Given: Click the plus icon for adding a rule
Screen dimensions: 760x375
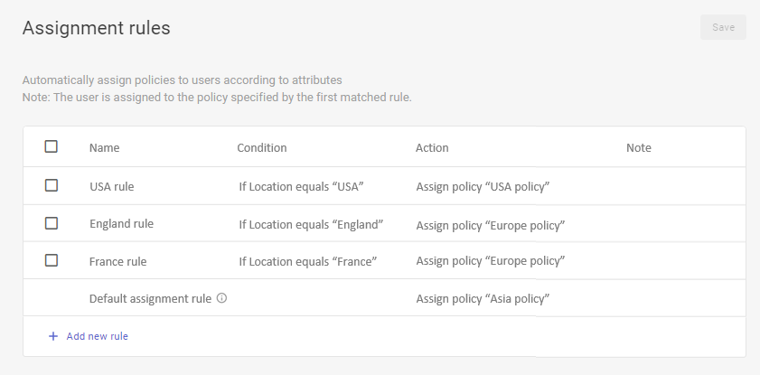Looking at the screenshot, I should point(52,336).
